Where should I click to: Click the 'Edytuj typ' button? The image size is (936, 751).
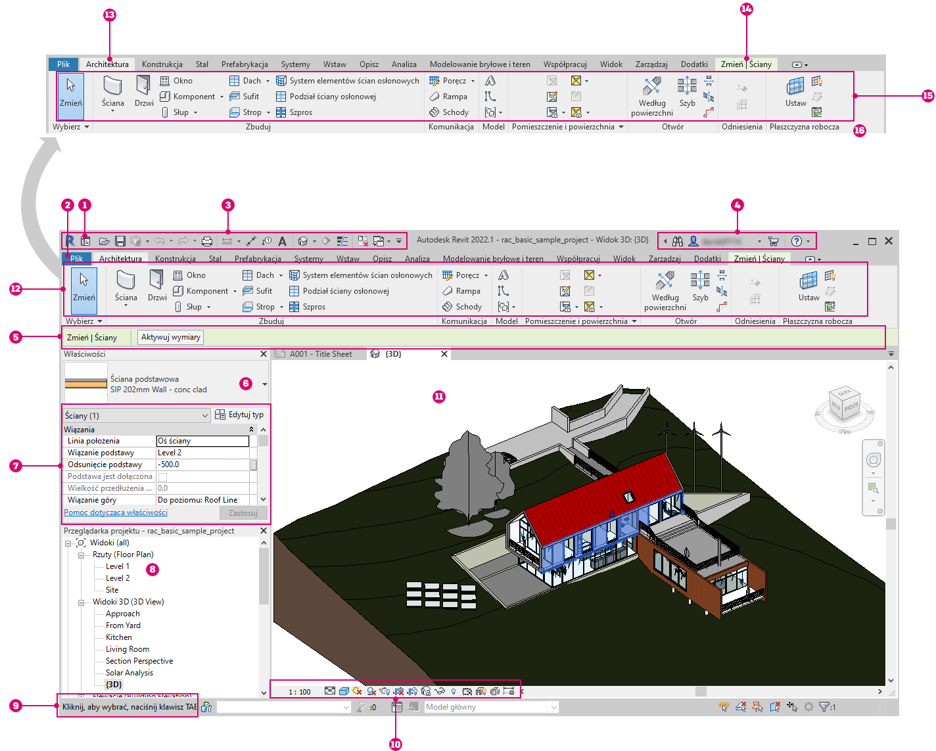[x=240, y=415]
